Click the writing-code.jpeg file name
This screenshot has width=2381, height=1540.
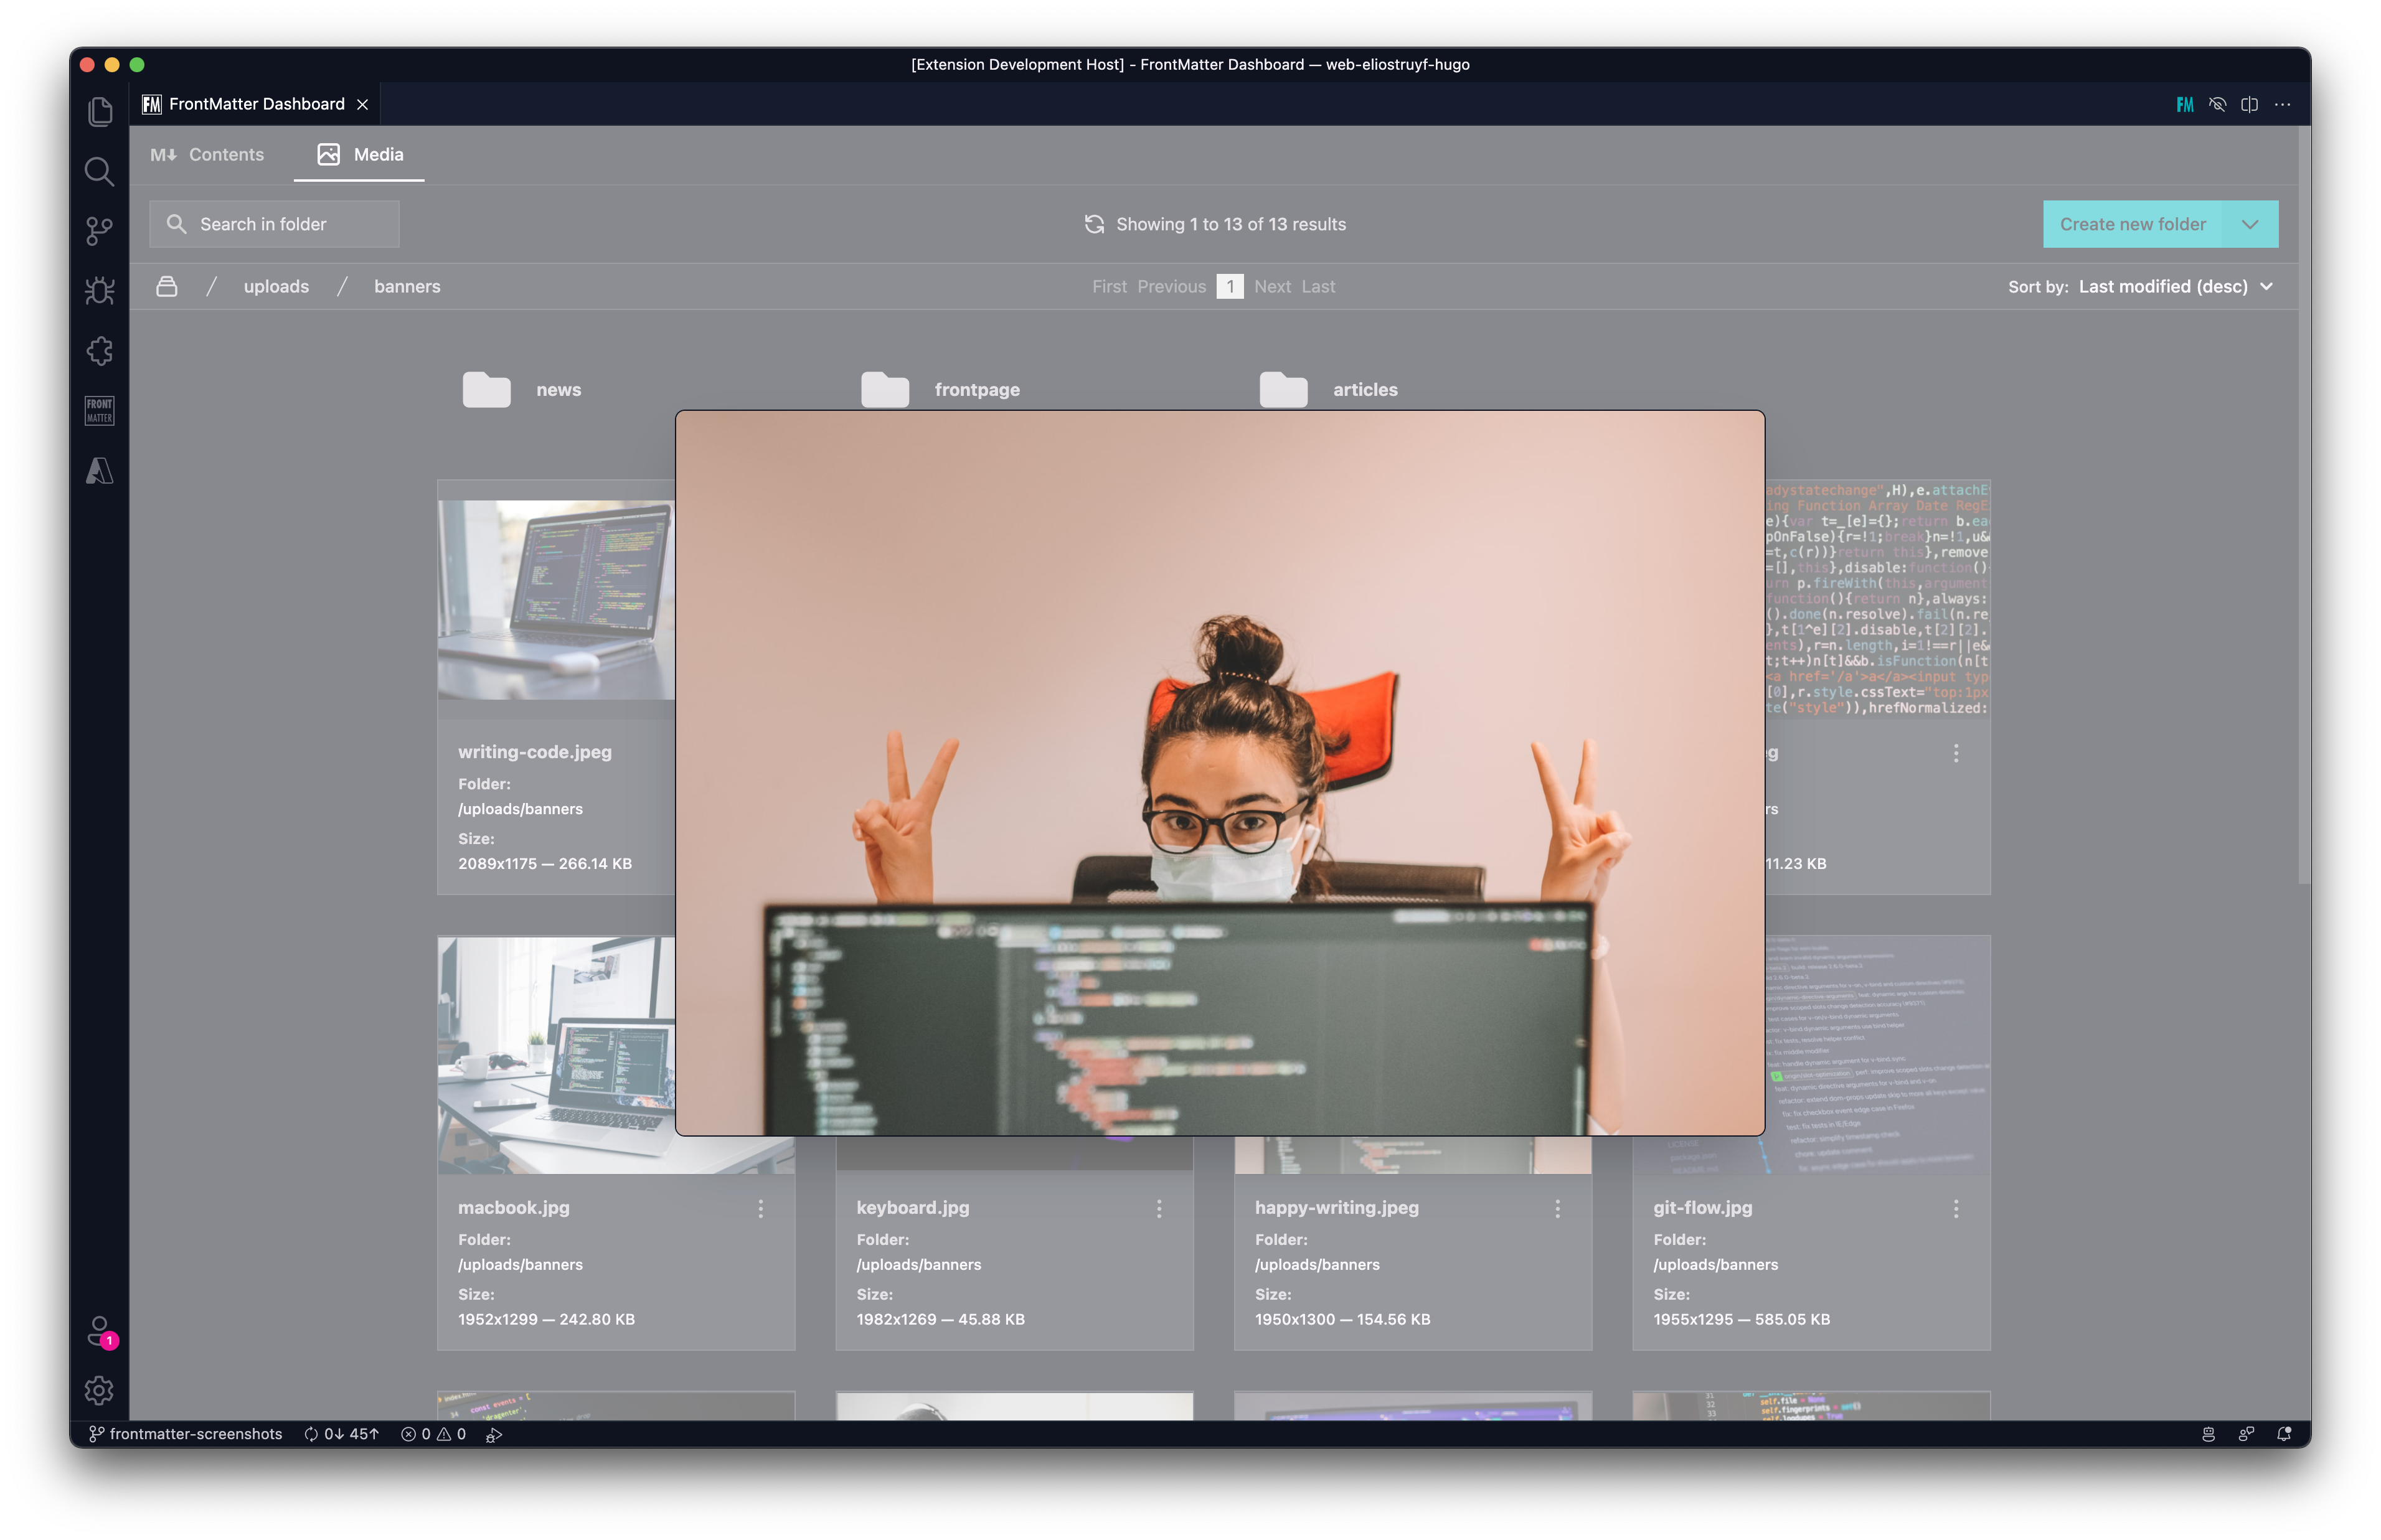[x=535, y=752]
